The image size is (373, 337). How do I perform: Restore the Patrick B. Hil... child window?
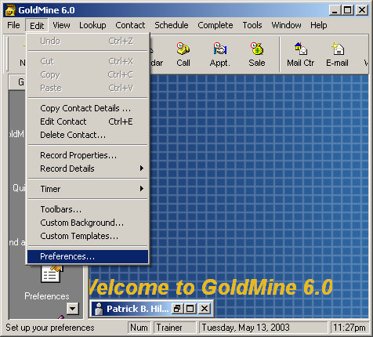coord(177,309)
